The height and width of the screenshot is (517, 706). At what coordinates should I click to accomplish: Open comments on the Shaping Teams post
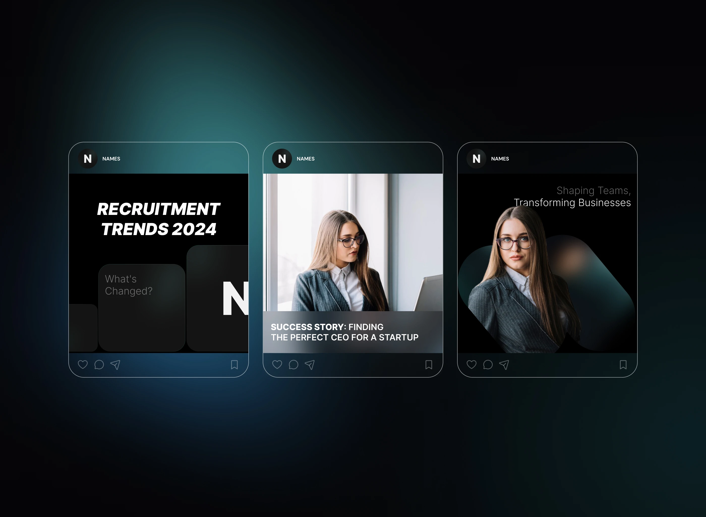pyautogui.click(x=488, y=365)
